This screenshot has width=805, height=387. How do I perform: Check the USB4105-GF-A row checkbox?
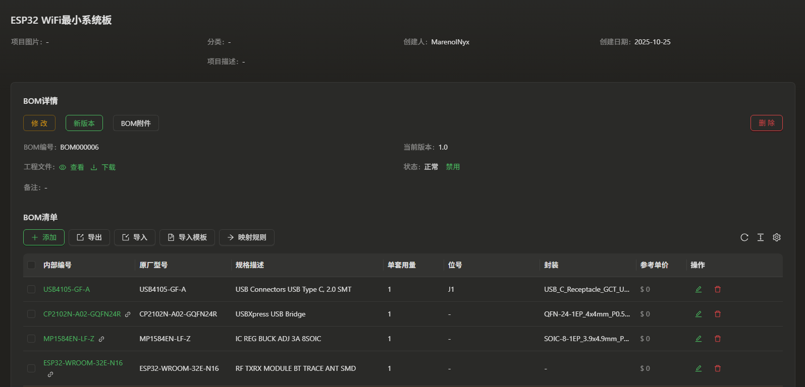(31, 289)
